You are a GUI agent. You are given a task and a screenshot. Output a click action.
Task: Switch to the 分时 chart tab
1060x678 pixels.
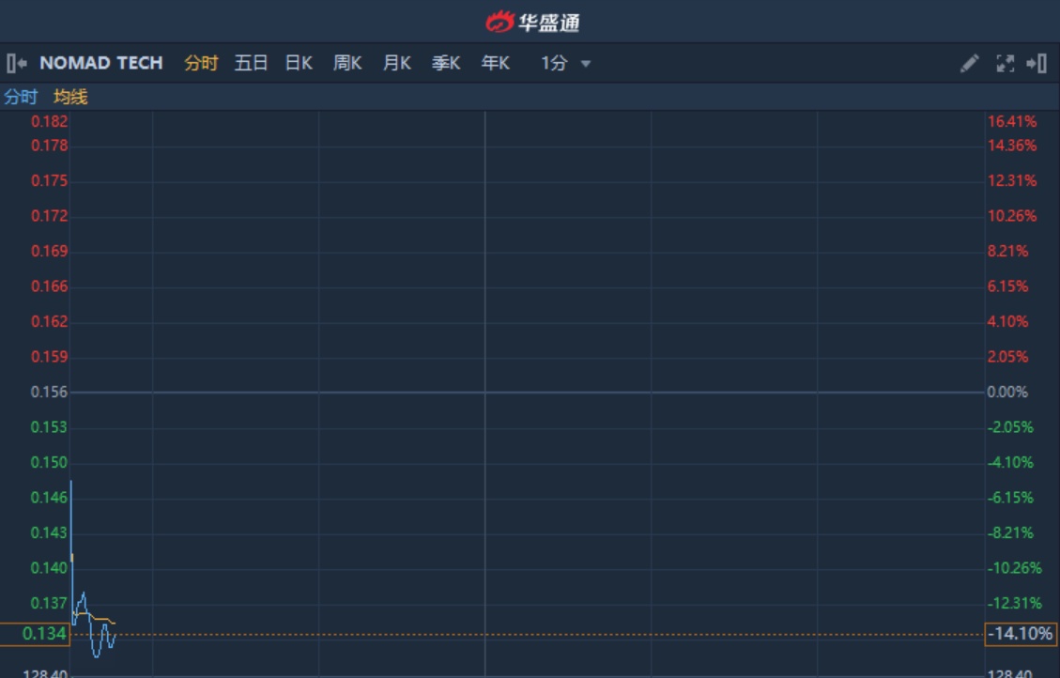click(x=201, y=64)
